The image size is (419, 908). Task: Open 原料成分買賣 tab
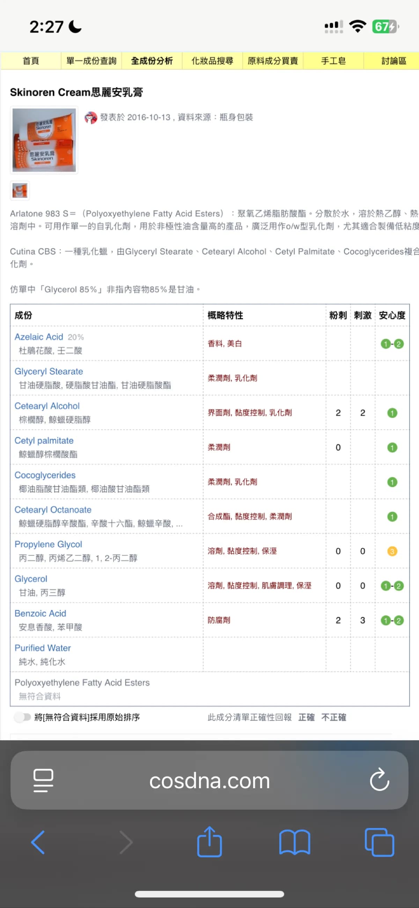tap(273, 61)
